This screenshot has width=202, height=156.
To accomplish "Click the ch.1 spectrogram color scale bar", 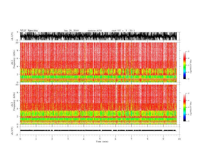I will coord(184,65).
